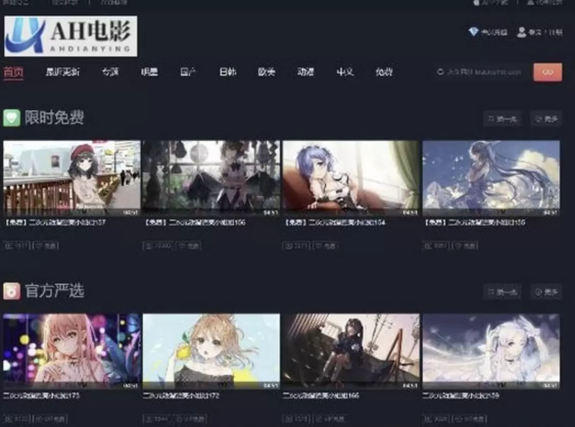Viewport: 575px width, 427px height.
Task: Go to the 首页 home tab
Action: (x=14, y=72)
